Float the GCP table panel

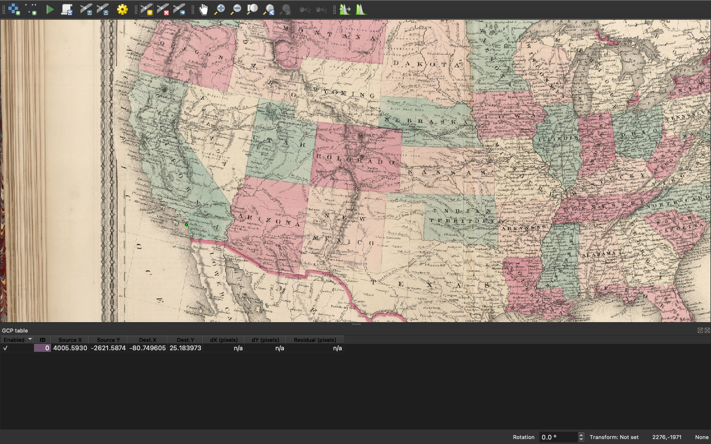tap(700, 331)
